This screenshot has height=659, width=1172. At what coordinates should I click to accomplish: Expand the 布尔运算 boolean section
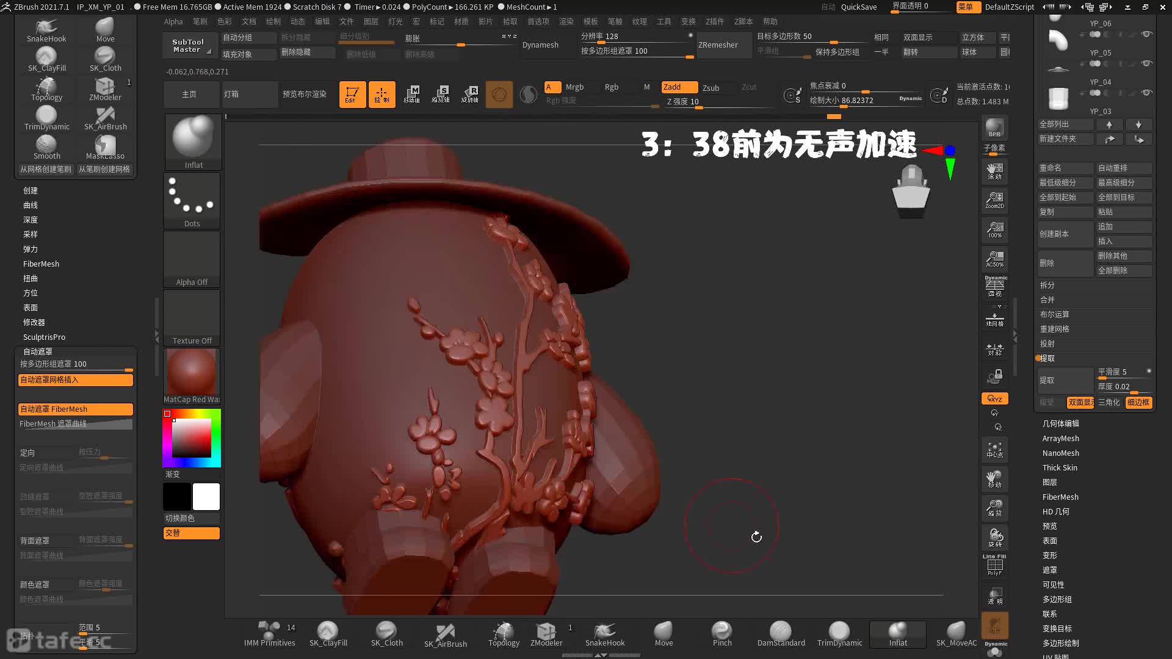pos(1054,314)
